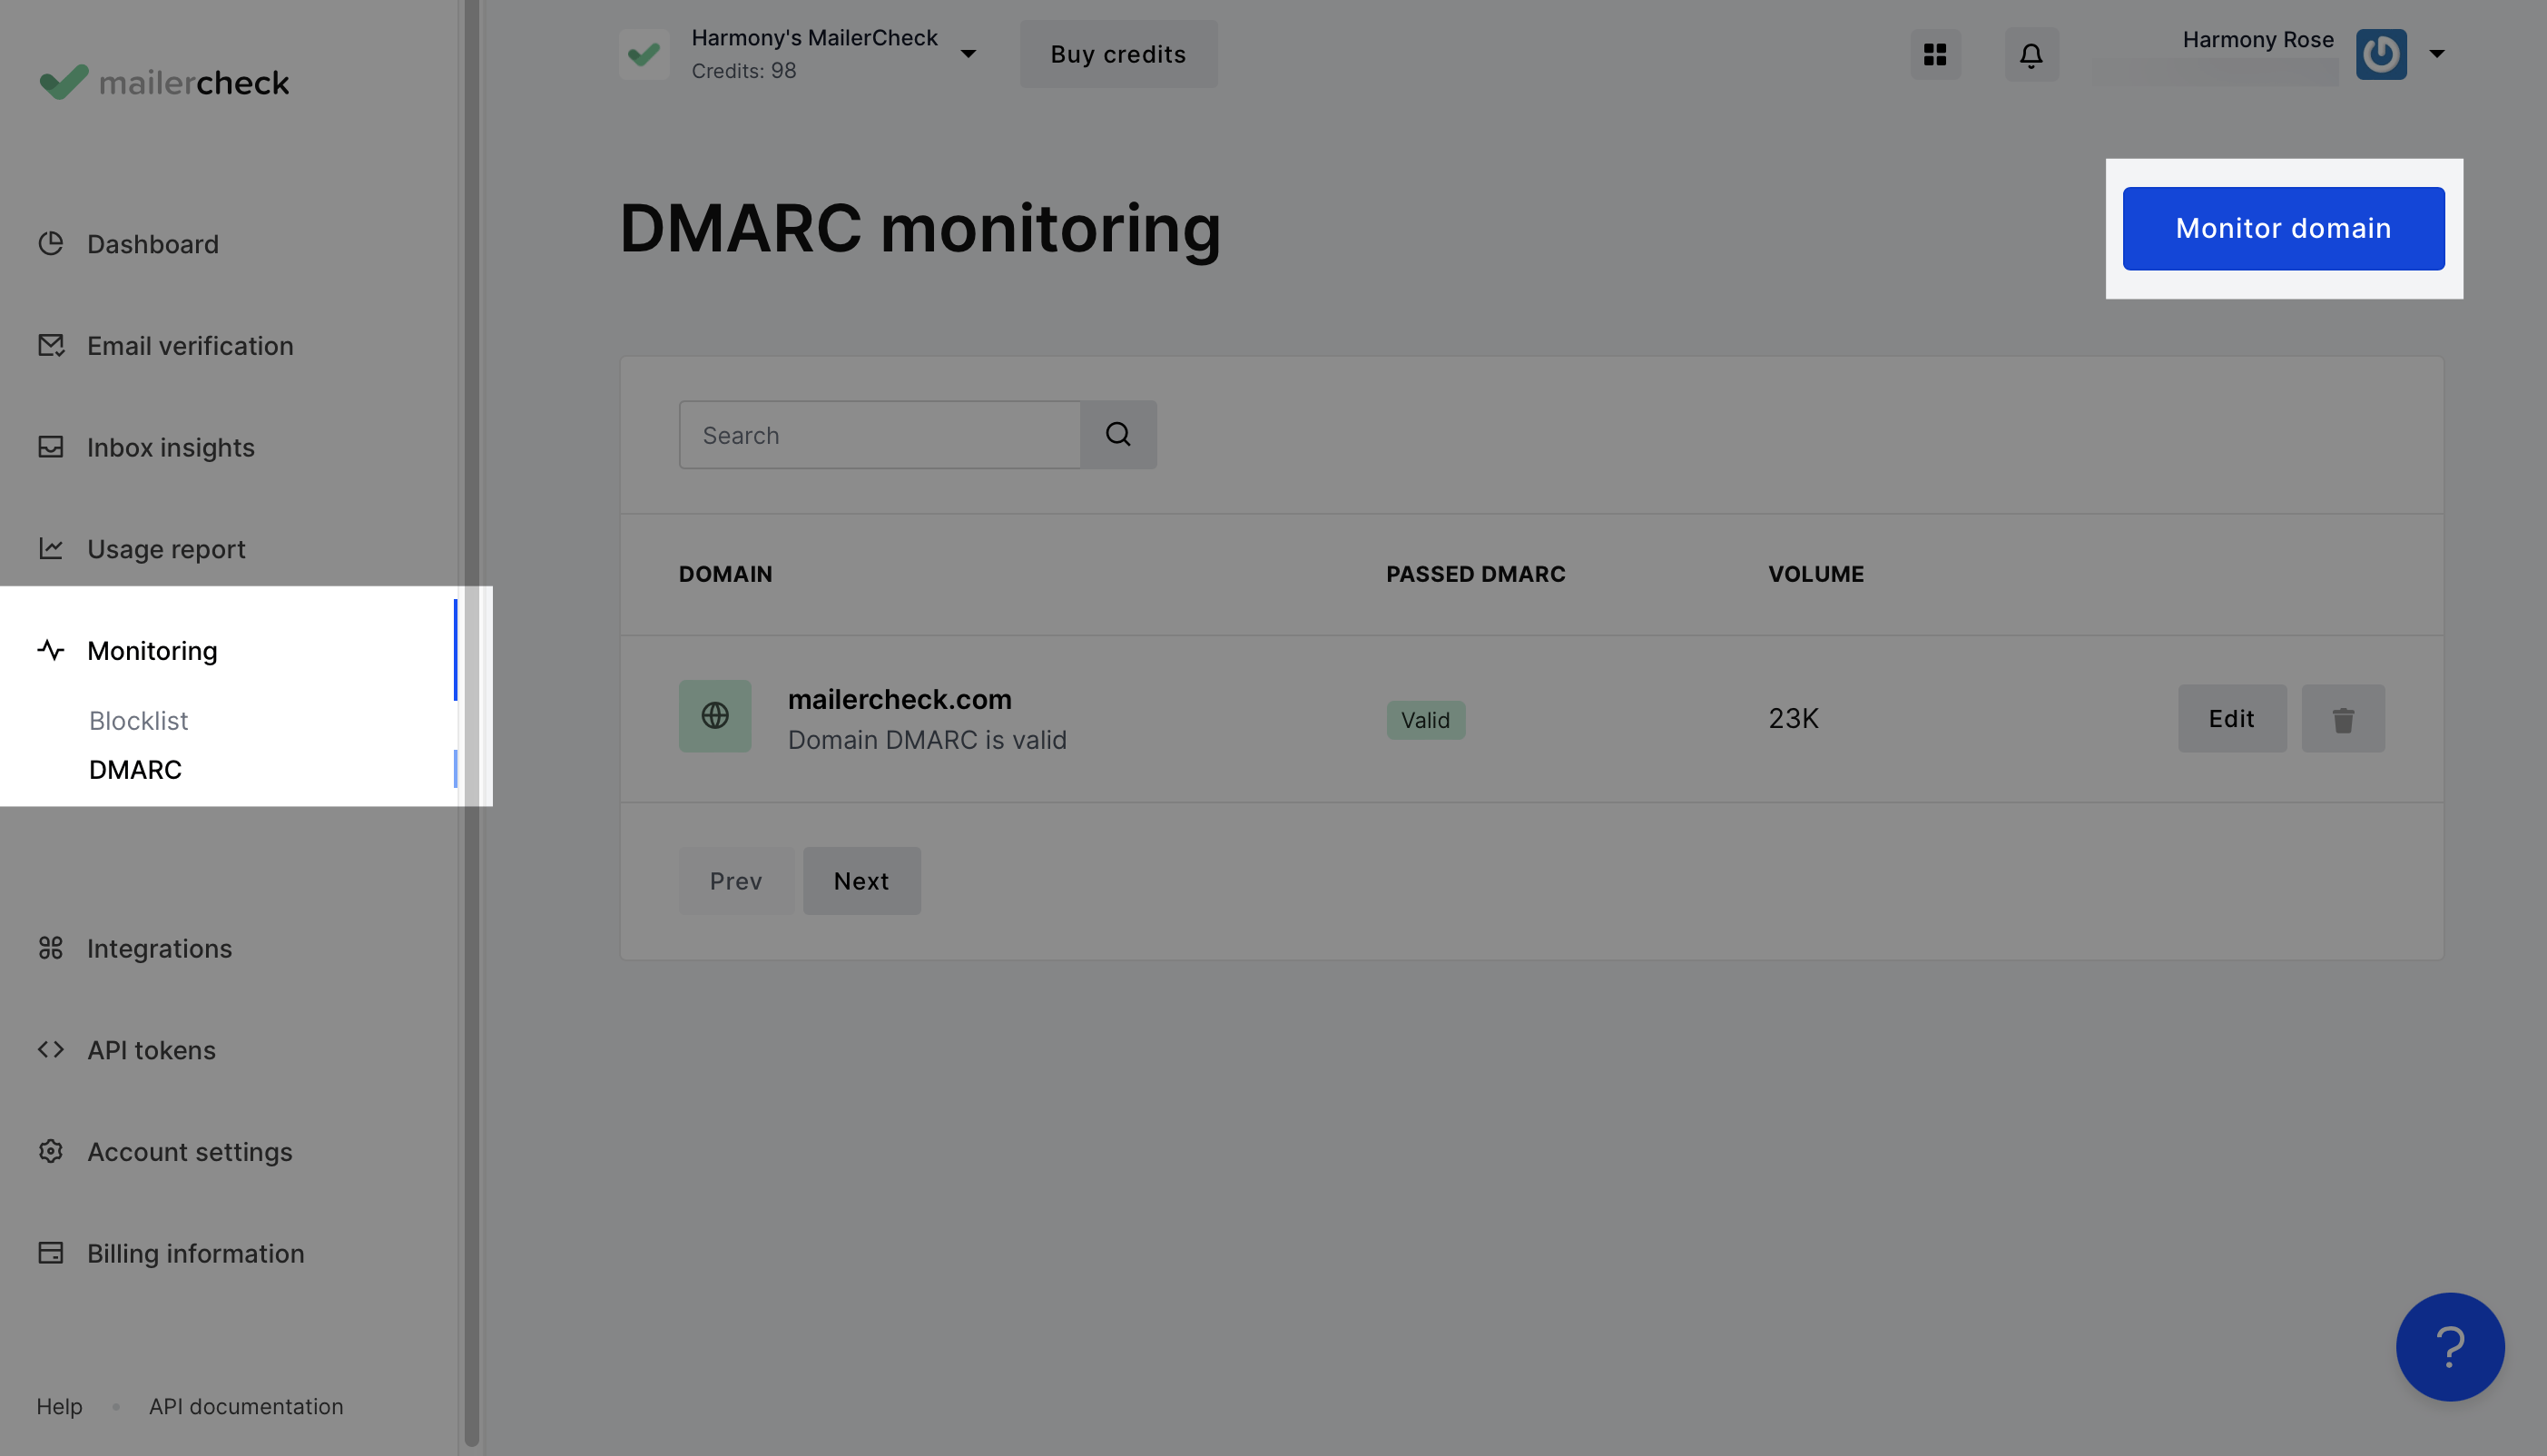Image resolution: width=2547 pixels, height=1456 pixels.
Task: Click the Harmony Rose user name
Action: (2257, 39)
